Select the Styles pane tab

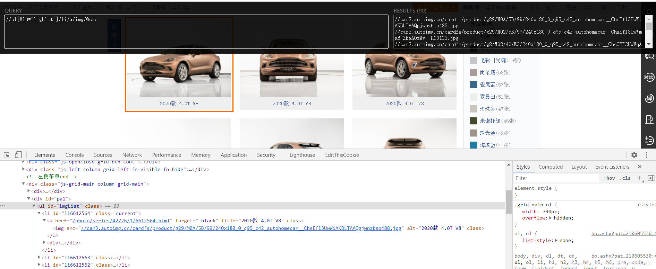point(523,167)
